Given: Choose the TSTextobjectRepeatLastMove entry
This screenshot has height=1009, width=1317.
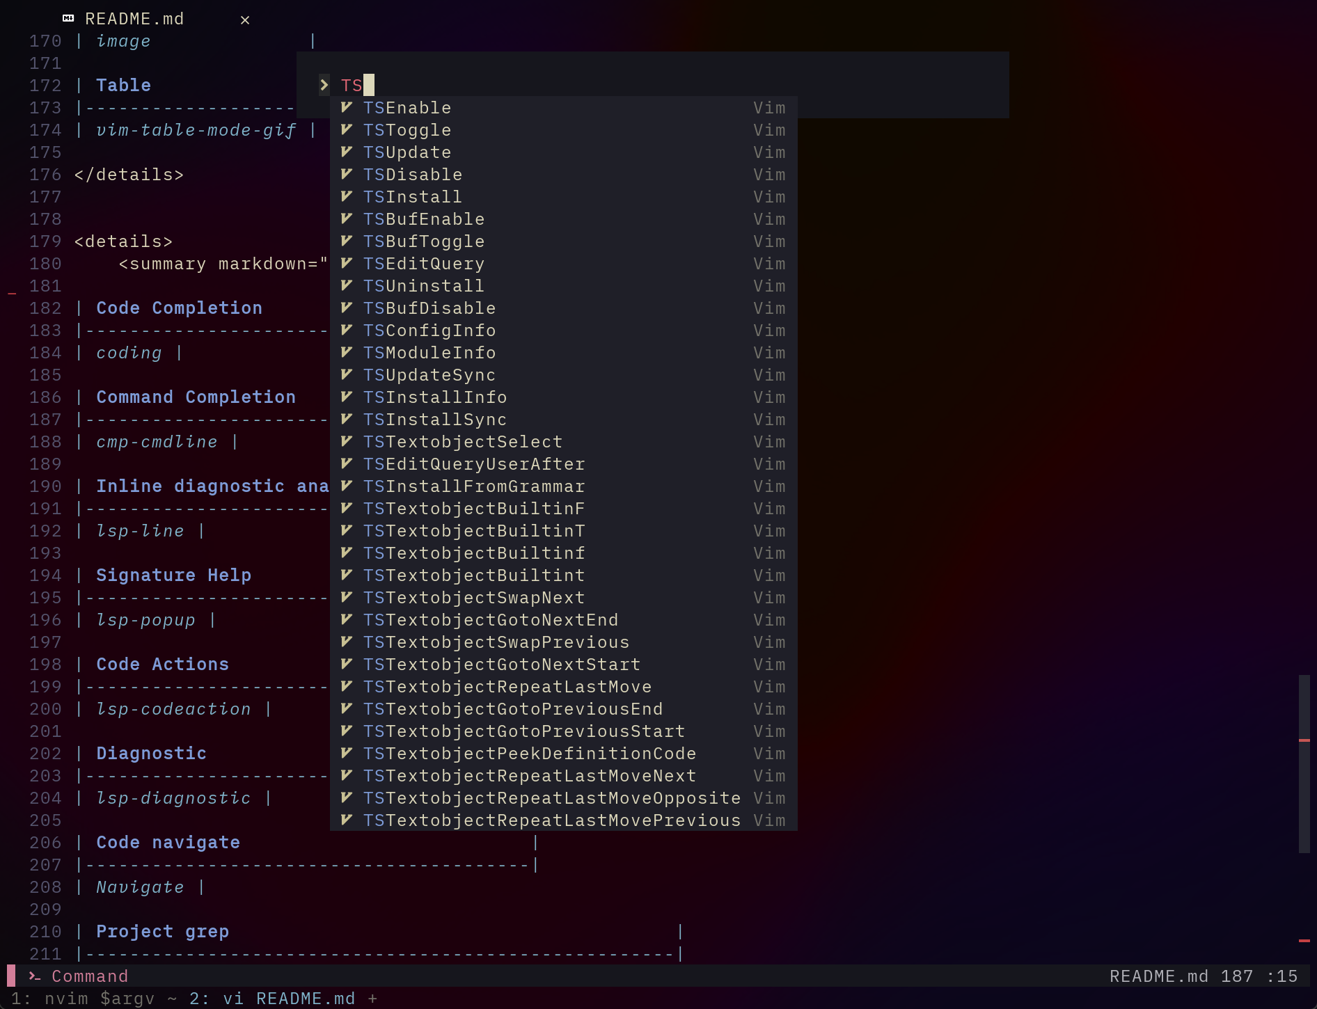Looking at the screenshot, I should (x=564, y=687).
